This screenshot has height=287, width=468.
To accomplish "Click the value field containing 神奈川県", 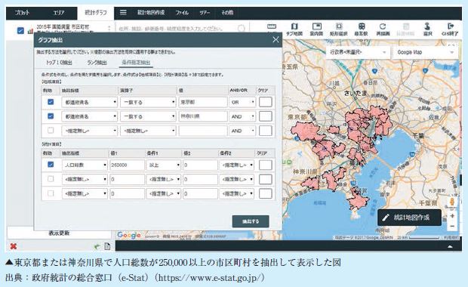I will point(202,116).
